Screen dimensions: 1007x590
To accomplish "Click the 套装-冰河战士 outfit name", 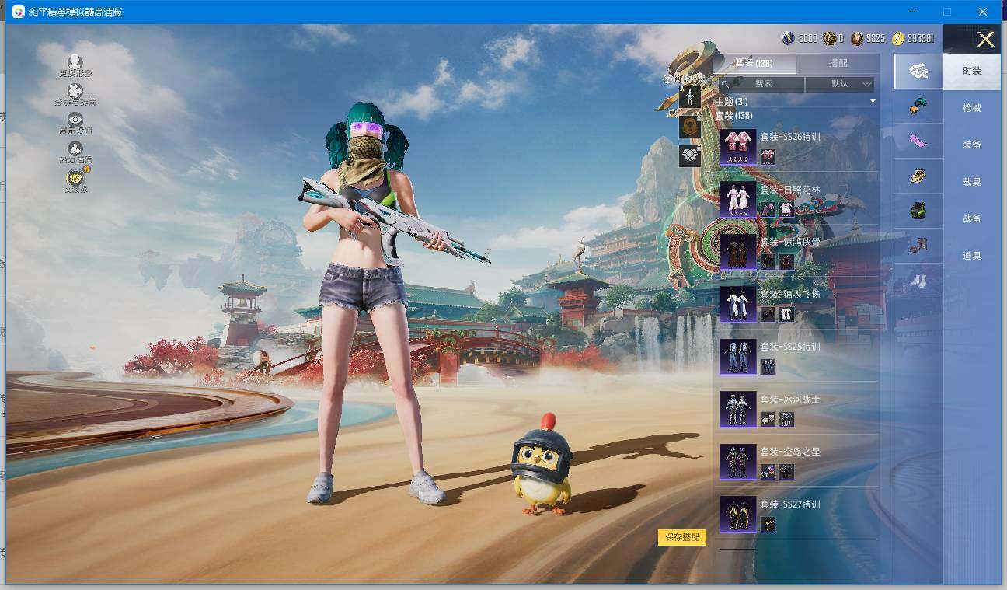I will pyautogui.click(x=789, y=400).
